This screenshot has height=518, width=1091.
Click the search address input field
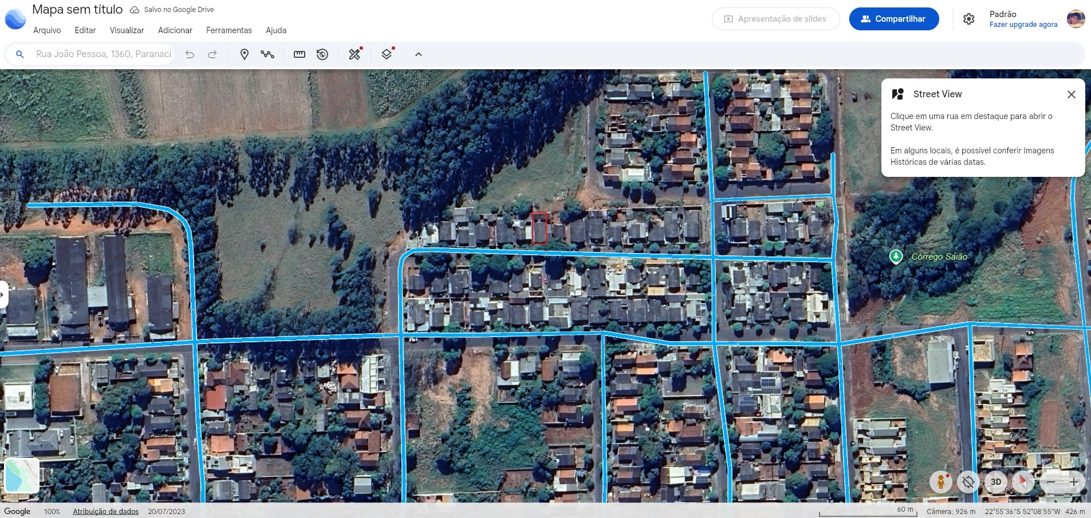(103, 54)
